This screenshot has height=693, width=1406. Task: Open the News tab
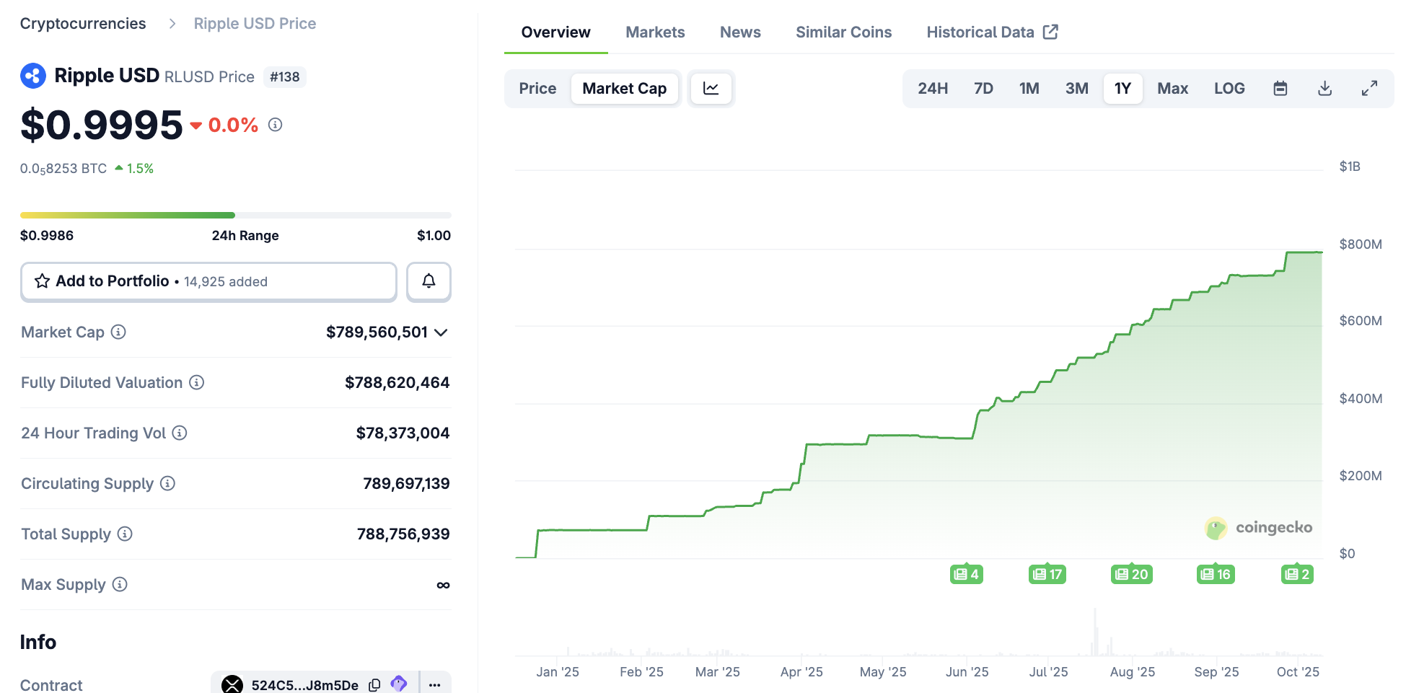pos(739,32)
